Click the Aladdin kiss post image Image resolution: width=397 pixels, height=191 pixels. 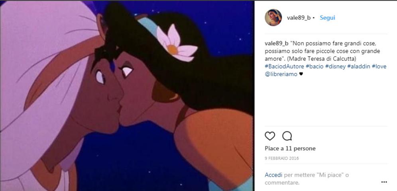[127, 96]
